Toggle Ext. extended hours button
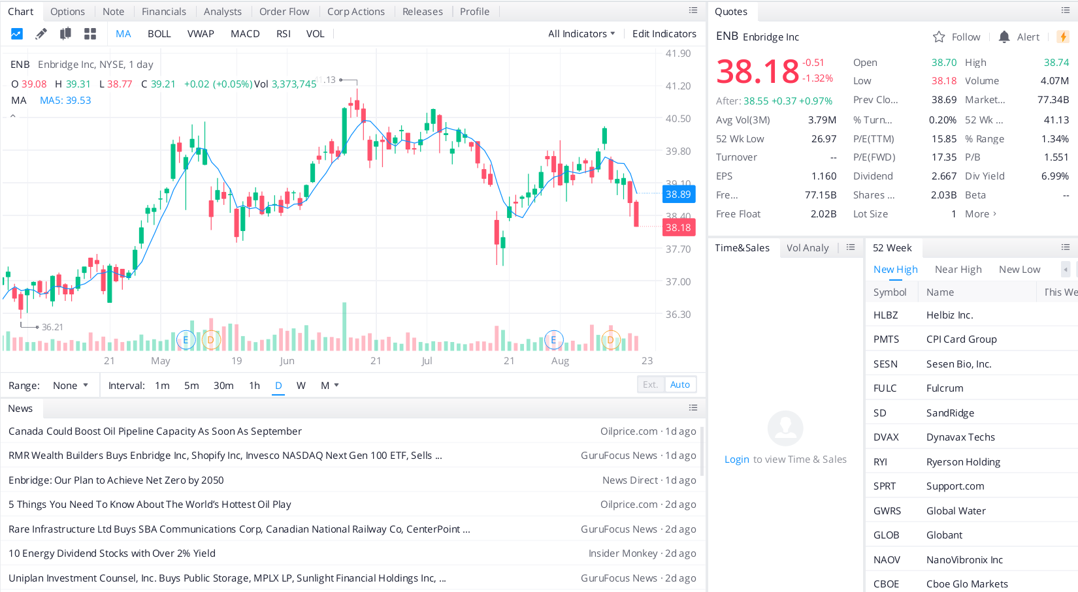The image size is (1078, 592). pos(651,384)
